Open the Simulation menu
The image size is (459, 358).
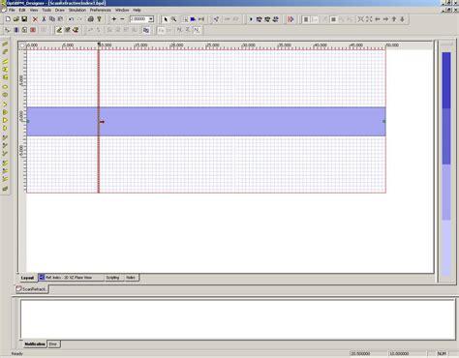[77, 10]
